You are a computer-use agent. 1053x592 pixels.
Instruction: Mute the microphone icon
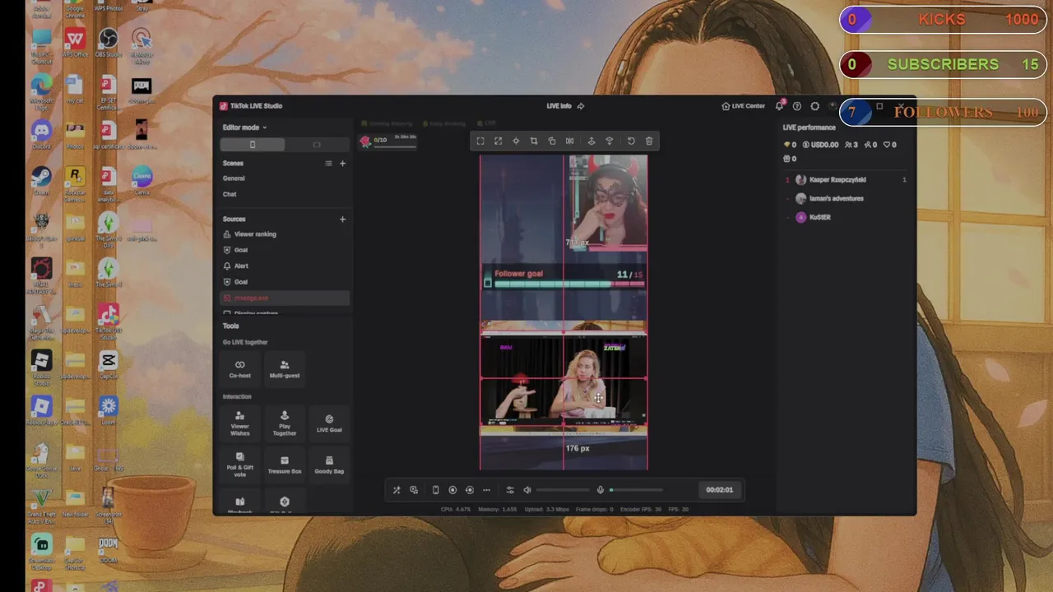pos(601,490)
